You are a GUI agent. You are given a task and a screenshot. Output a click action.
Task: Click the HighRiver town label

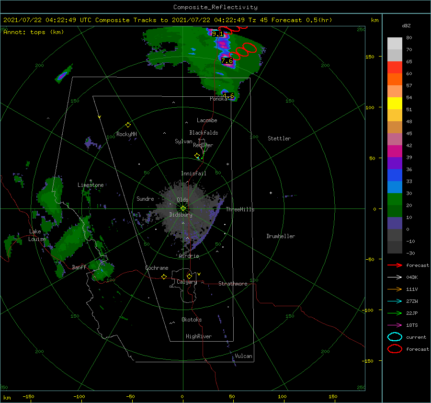tap(199, 336)
